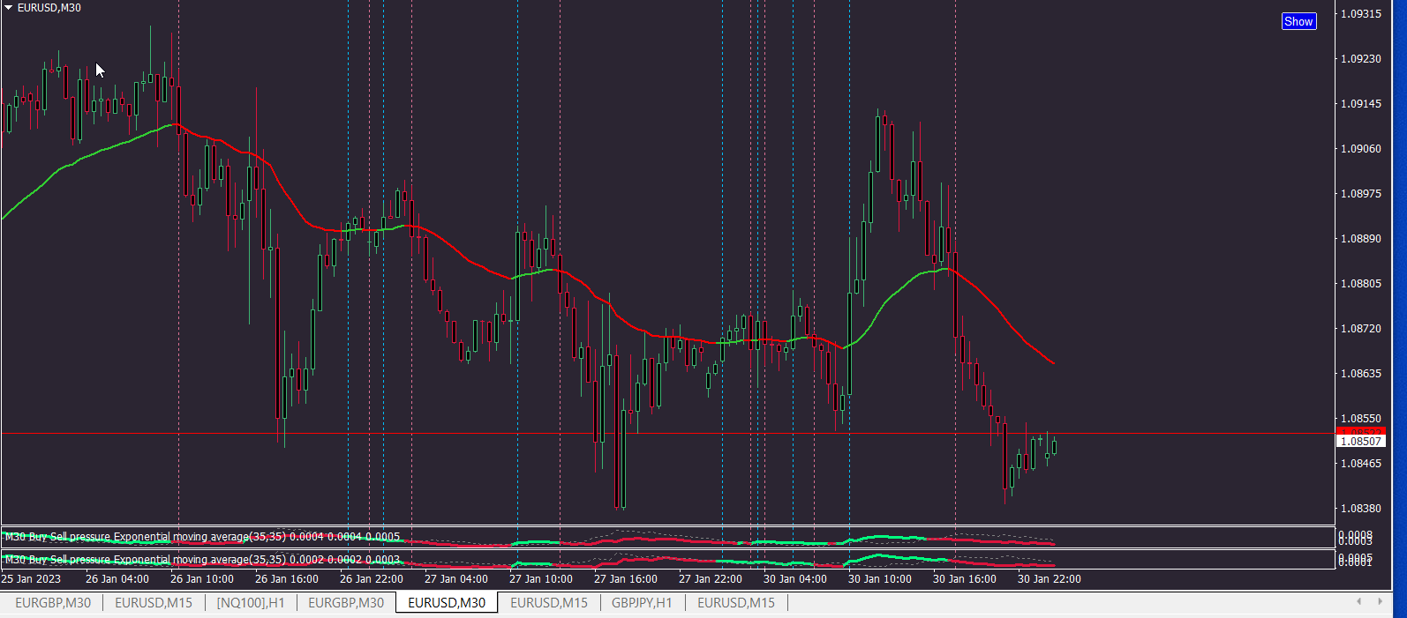The width and height of the screenshot is (1407, 618).
Task: Click the 26 Jan 04:00 time label
Action: 117,579
